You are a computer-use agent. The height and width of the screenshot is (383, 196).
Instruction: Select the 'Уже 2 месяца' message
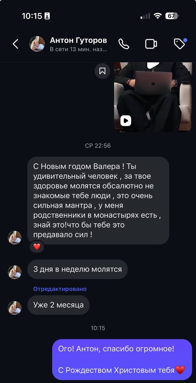coord(58,305)
